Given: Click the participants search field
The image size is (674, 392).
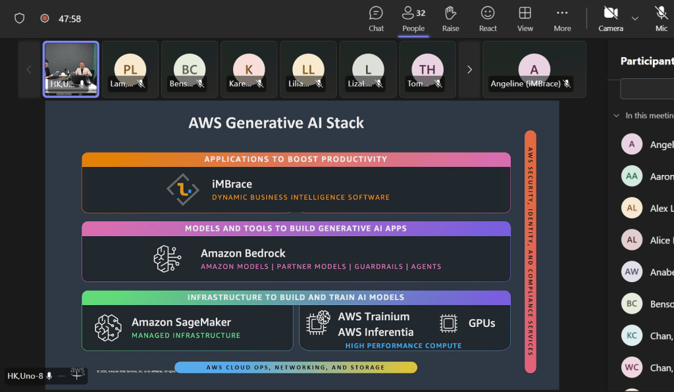Looking at the screenshot, I should click(x=648, y=89).
